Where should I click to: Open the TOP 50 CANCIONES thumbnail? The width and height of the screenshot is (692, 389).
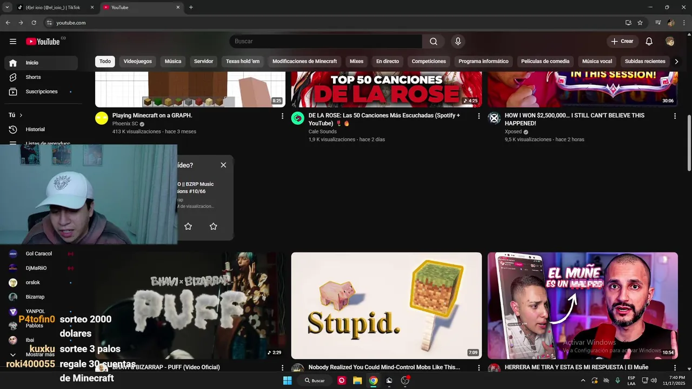pos(387,89)
